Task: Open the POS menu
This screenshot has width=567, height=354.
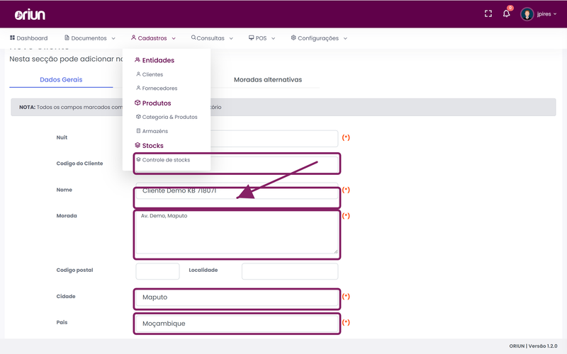Action: click(262, 38)
